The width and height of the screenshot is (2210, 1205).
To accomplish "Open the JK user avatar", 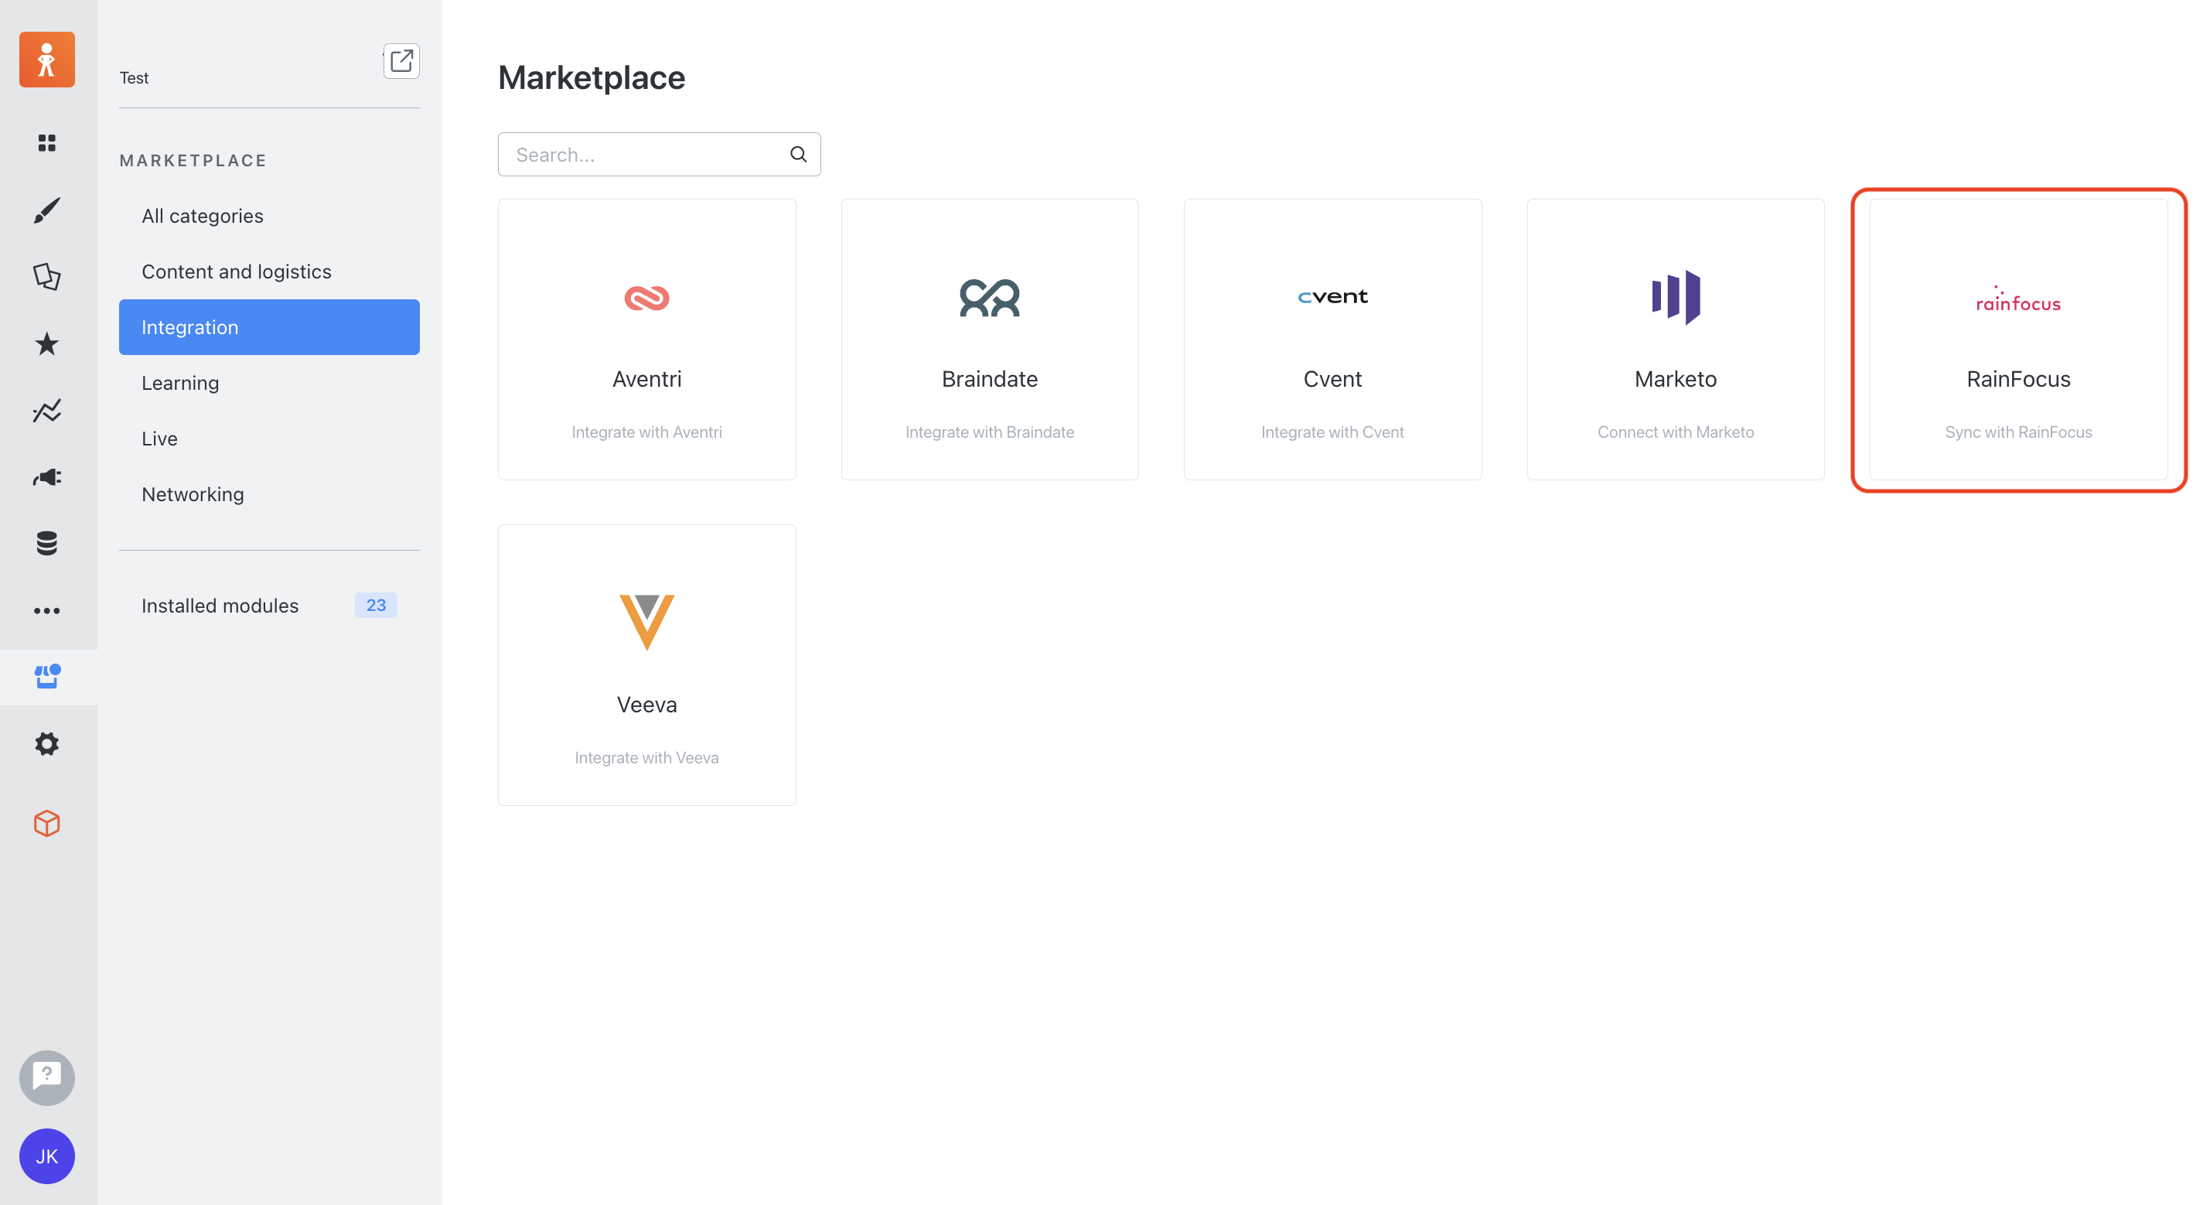I will [x=46, y=1156].
